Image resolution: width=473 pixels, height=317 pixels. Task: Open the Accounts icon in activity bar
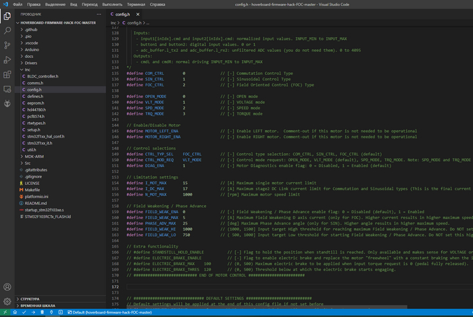tap(7, 287)
